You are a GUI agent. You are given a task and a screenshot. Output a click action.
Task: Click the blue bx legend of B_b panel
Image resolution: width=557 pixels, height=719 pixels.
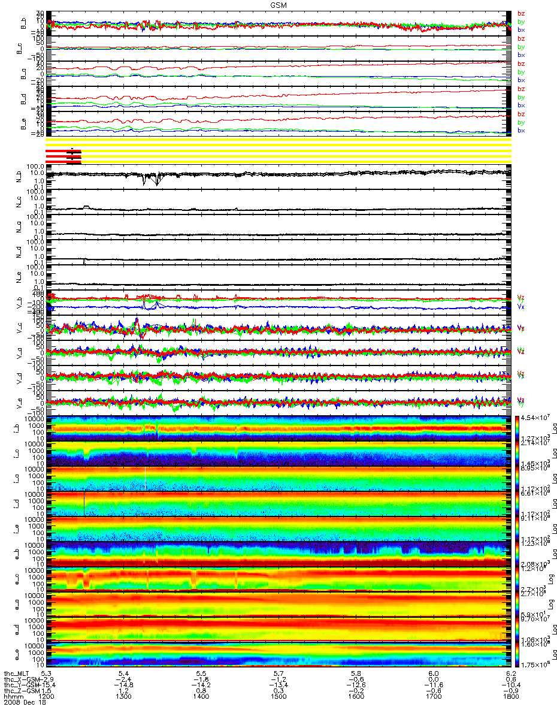pyautogui.click(x=521, y=29)
